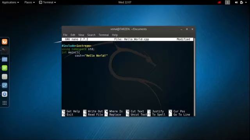
Task: Click the 'using namespace std;' line
Action: click(78, 49)
